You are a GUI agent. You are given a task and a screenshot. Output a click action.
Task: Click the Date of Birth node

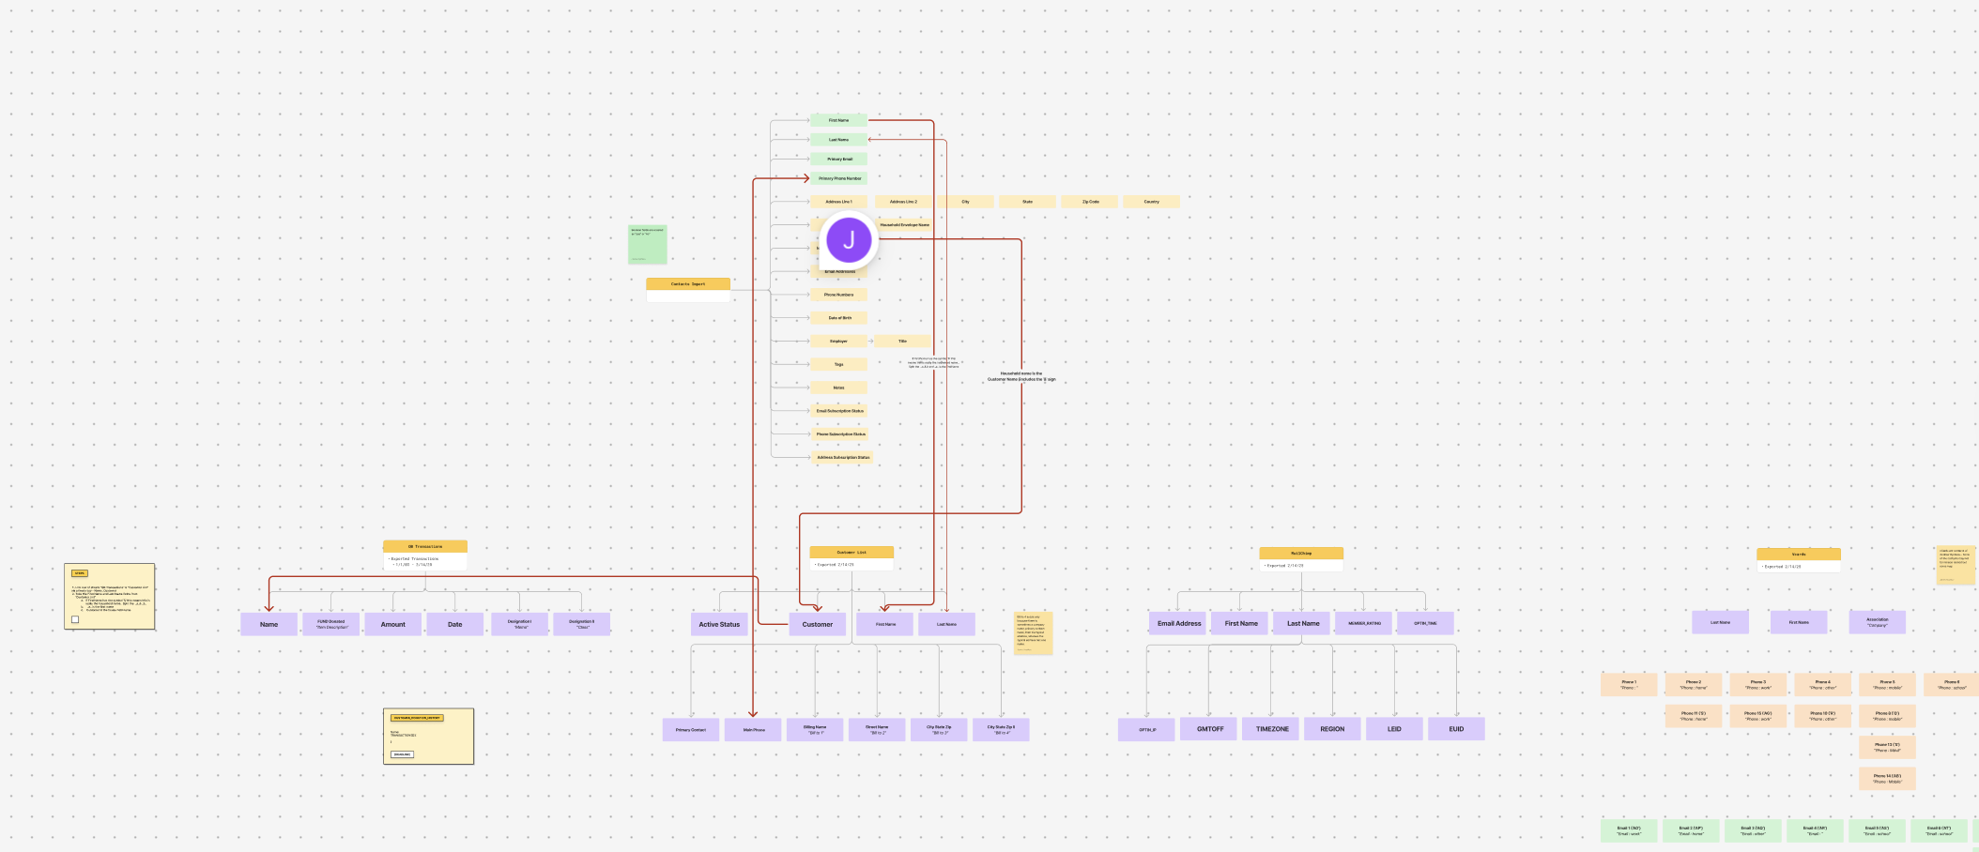tap(838, 318)
